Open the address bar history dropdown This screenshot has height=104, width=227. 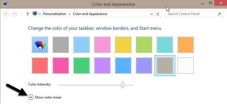pos(152,14)
